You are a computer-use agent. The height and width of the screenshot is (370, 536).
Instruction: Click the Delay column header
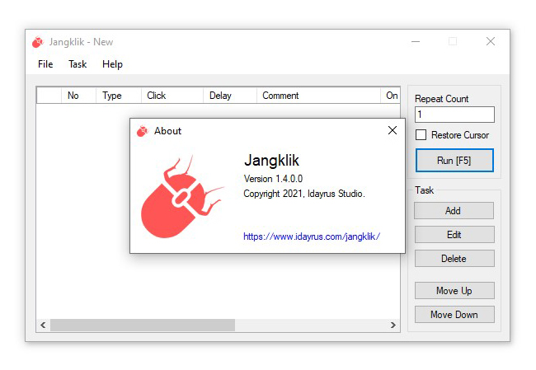(230, 96)
